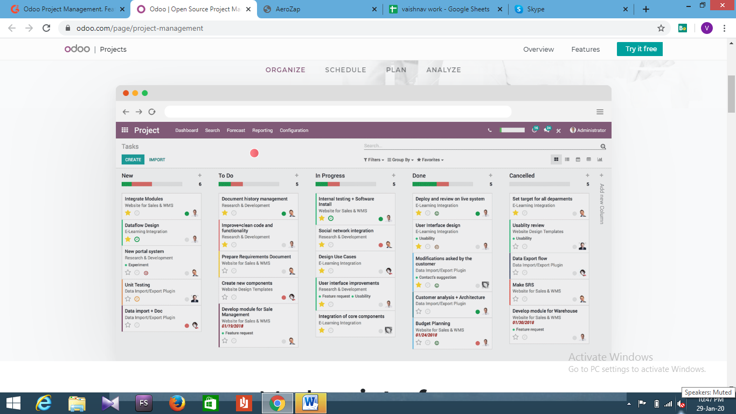This screenshot has width=736, height=414.
Task: Toggle star on Integrate Modules card
Action: coord(128,213)
